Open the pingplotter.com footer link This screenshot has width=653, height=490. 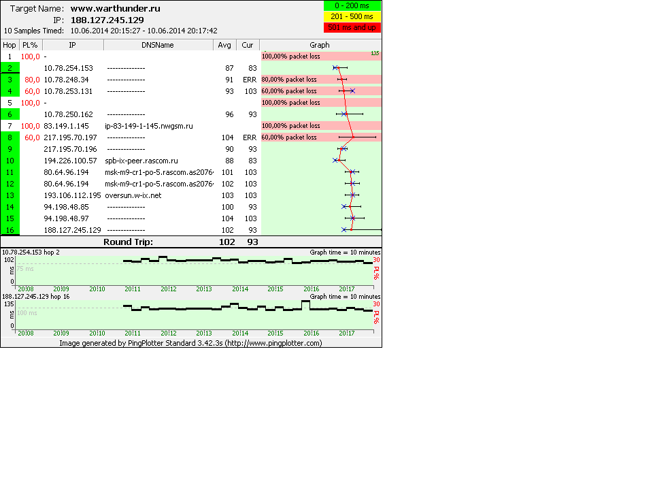[x=273, y=343]
